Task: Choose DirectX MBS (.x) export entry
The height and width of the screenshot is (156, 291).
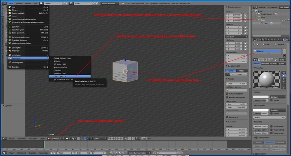Action: click(70, 76)
